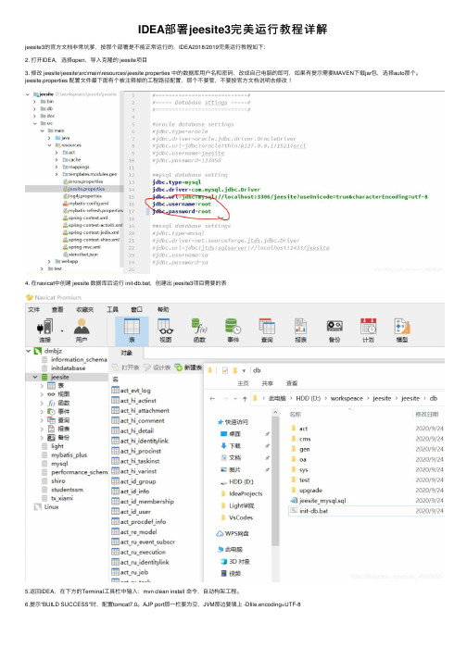Collapse the dmbjz connection in Navicat
467x660 pixels.
[28, 351]
